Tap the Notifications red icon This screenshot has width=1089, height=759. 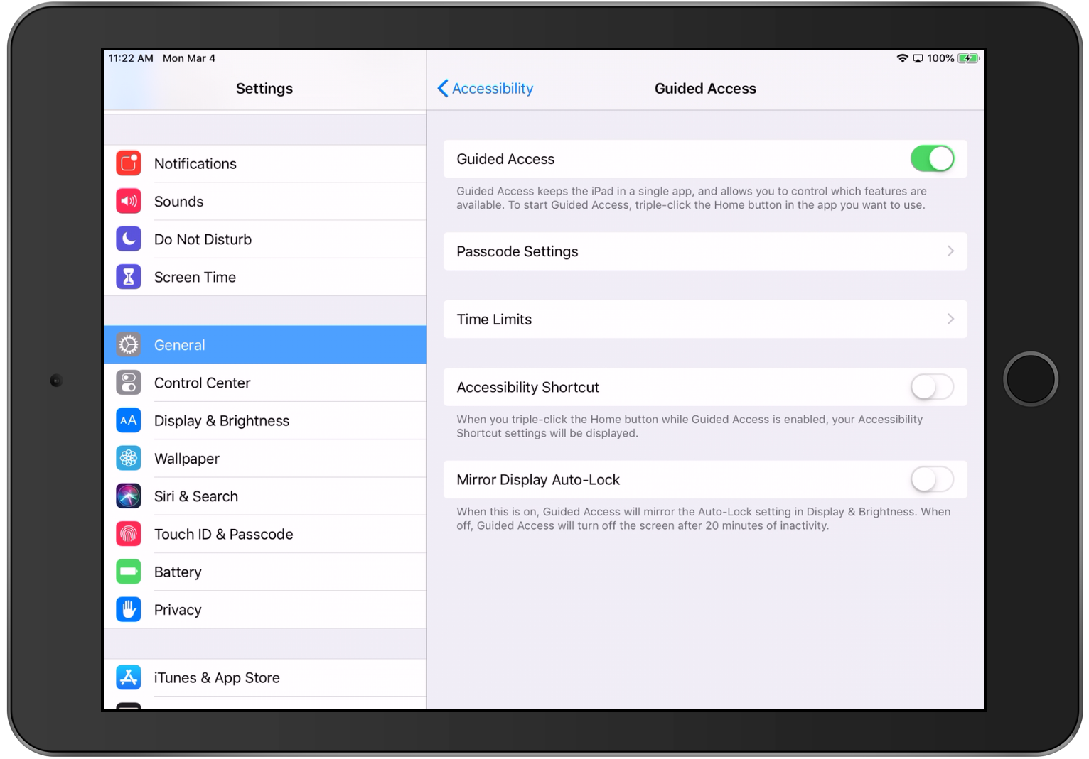(129, 163)
